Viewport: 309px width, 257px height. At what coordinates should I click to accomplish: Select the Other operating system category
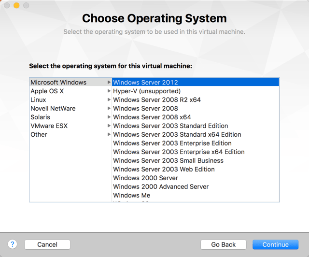[39, 135]
